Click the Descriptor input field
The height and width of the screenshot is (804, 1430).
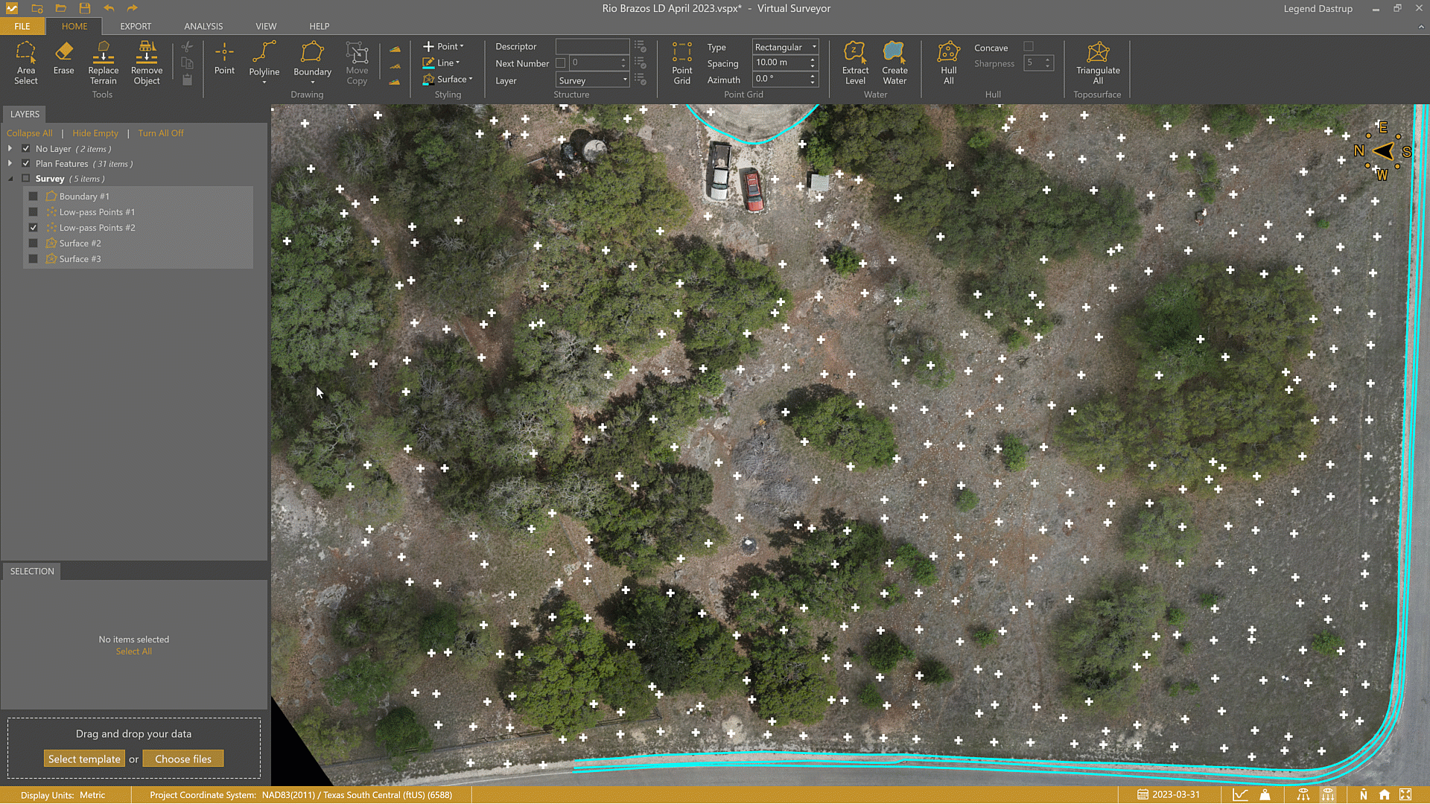pos(592,46)
